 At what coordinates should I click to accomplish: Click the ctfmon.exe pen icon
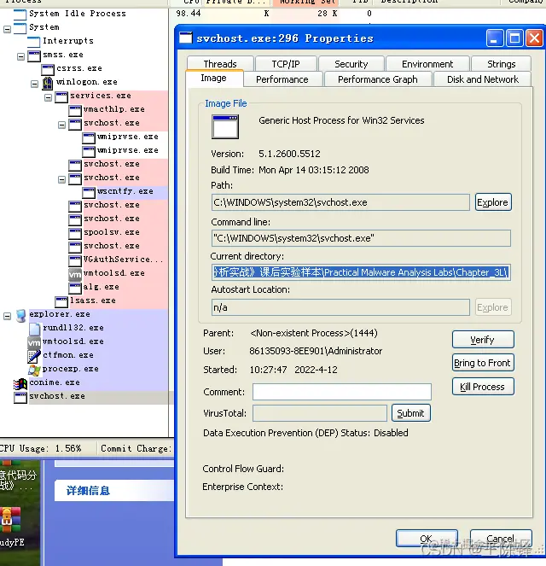click(34, 356)
